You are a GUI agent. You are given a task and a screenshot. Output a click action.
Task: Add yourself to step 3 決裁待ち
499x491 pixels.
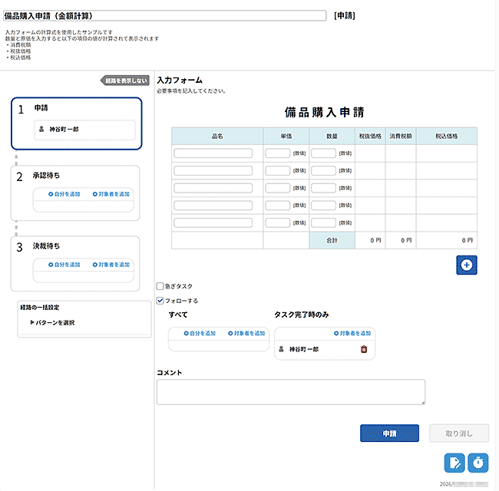coord(64,265)
